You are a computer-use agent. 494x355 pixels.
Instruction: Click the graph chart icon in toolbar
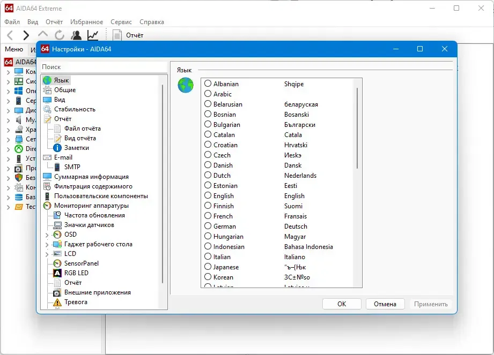[x=93, y=35]
